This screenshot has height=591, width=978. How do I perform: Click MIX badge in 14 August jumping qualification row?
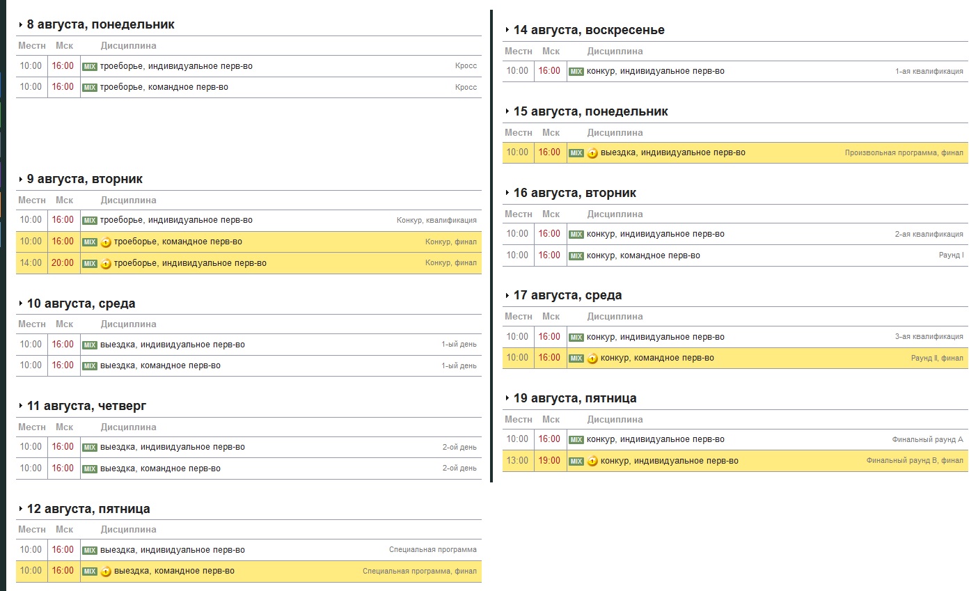(576, 72)
